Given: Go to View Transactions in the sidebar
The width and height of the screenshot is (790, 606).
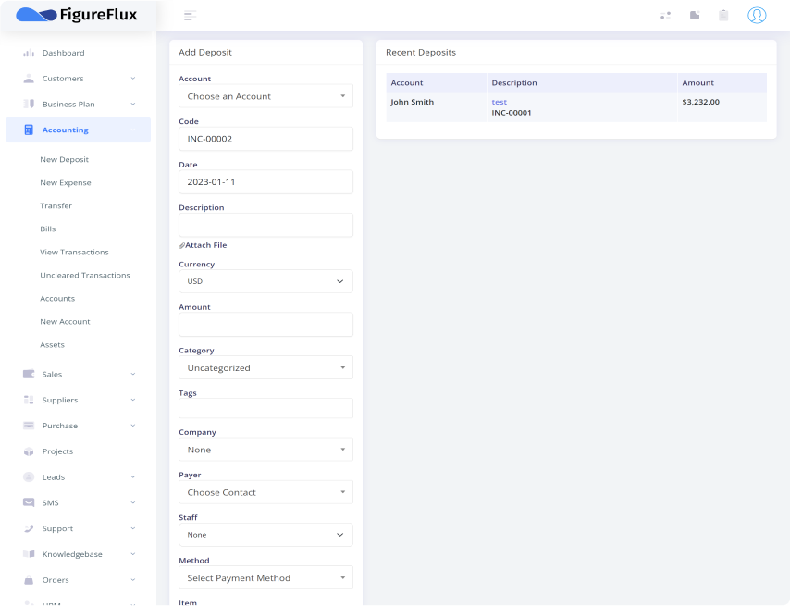Looking at the screenshot, I should click(74, 252).
